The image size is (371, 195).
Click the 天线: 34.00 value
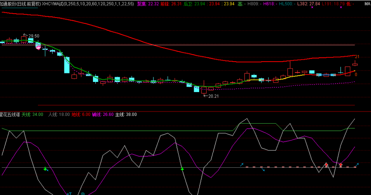pos(32,114)
